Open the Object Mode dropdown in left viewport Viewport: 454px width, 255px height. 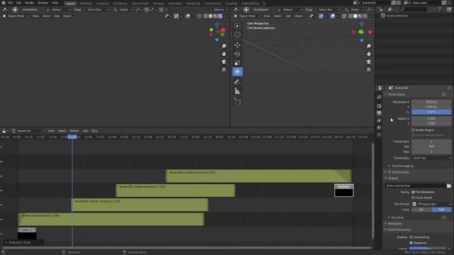point(16,16)
